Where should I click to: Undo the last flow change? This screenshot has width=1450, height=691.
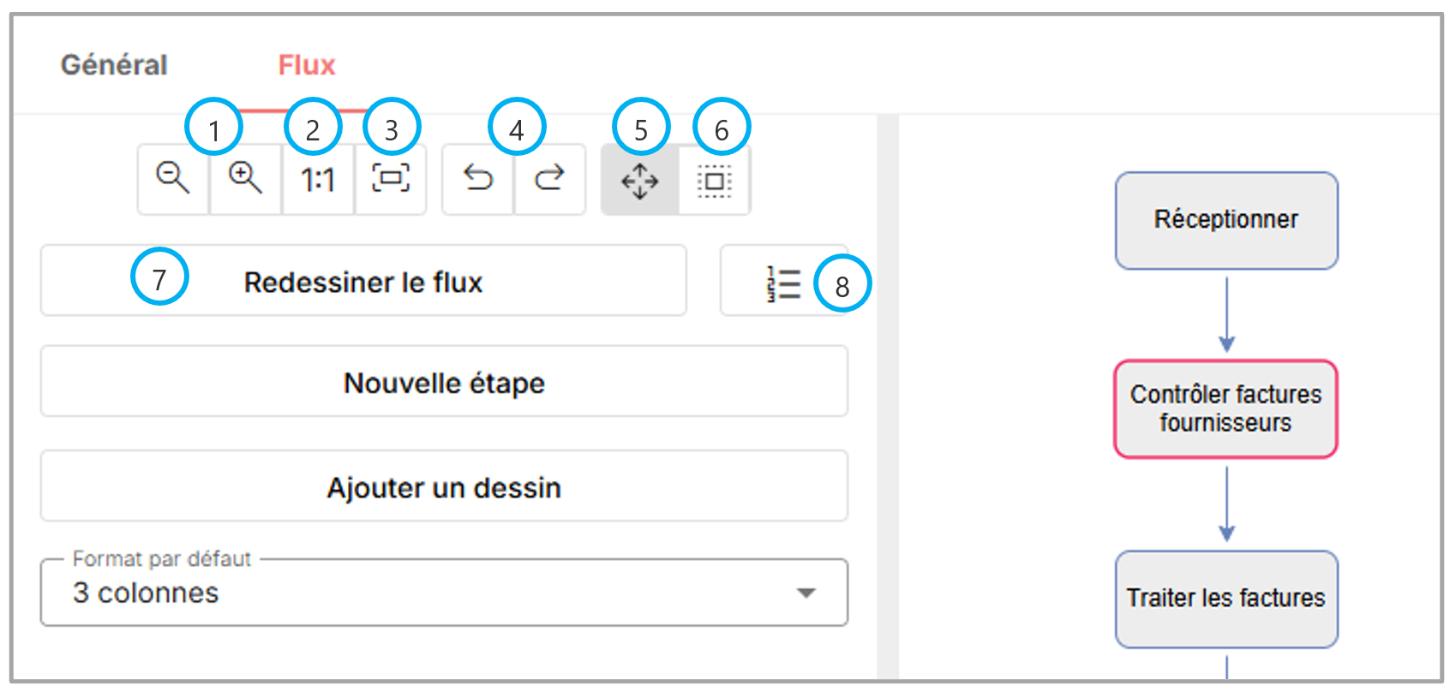click(x=478, y=179)
